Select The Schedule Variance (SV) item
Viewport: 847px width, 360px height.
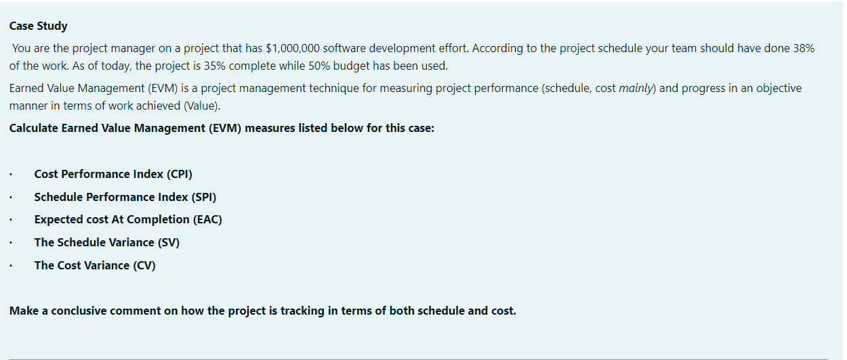107,242
